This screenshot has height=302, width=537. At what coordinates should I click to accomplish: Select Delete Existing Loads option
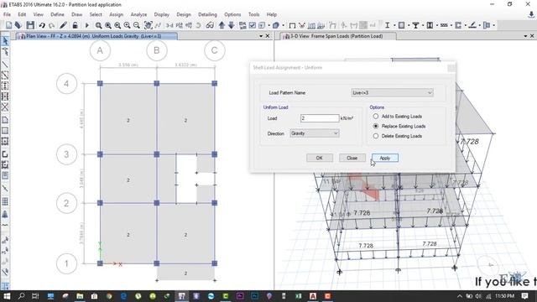[376, 136]
